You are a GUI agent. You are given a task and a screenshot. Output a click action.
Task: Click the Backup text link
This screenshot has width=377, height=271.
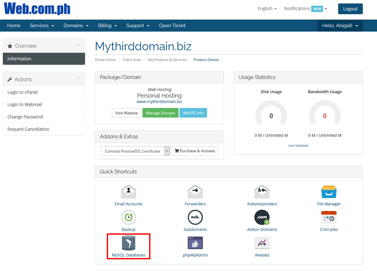[129, 229]
